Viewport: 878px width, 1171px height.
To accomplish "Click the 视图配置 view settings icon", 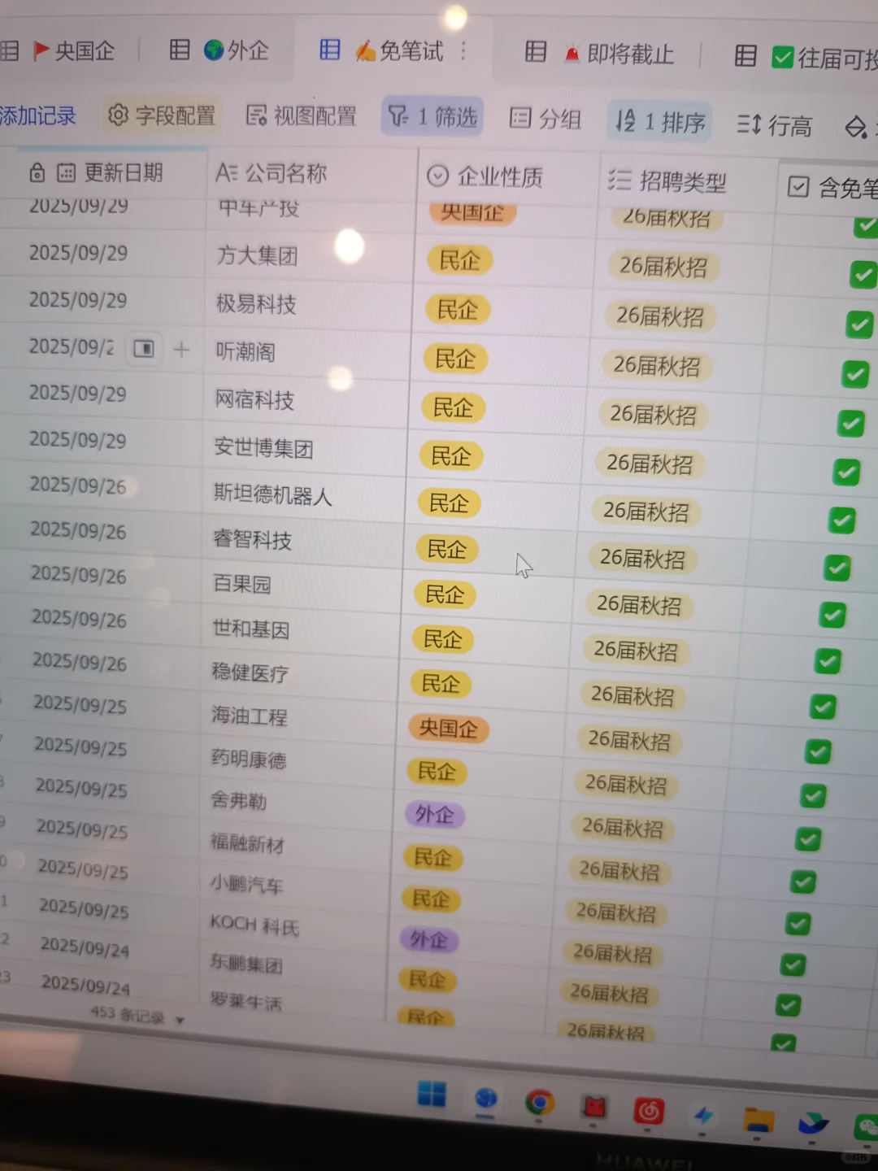I will click(x=256, y=116).
